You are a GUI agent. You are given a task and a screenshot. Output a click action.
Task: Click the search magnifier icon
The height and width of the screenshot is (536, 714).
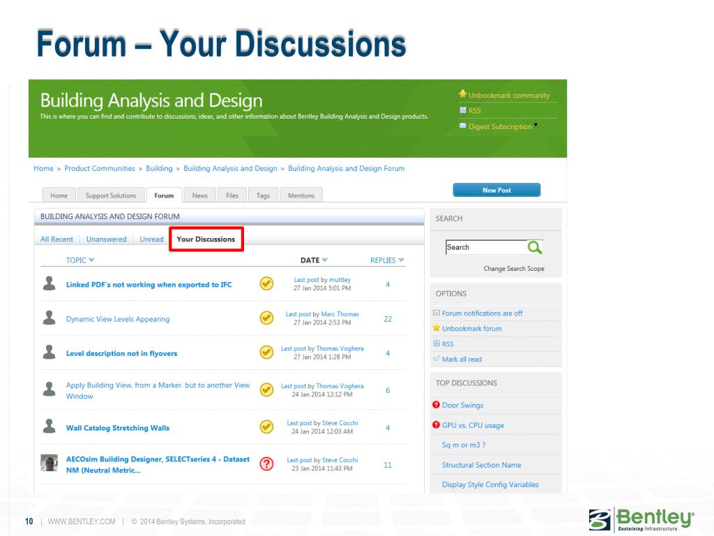tap(535, 248)
